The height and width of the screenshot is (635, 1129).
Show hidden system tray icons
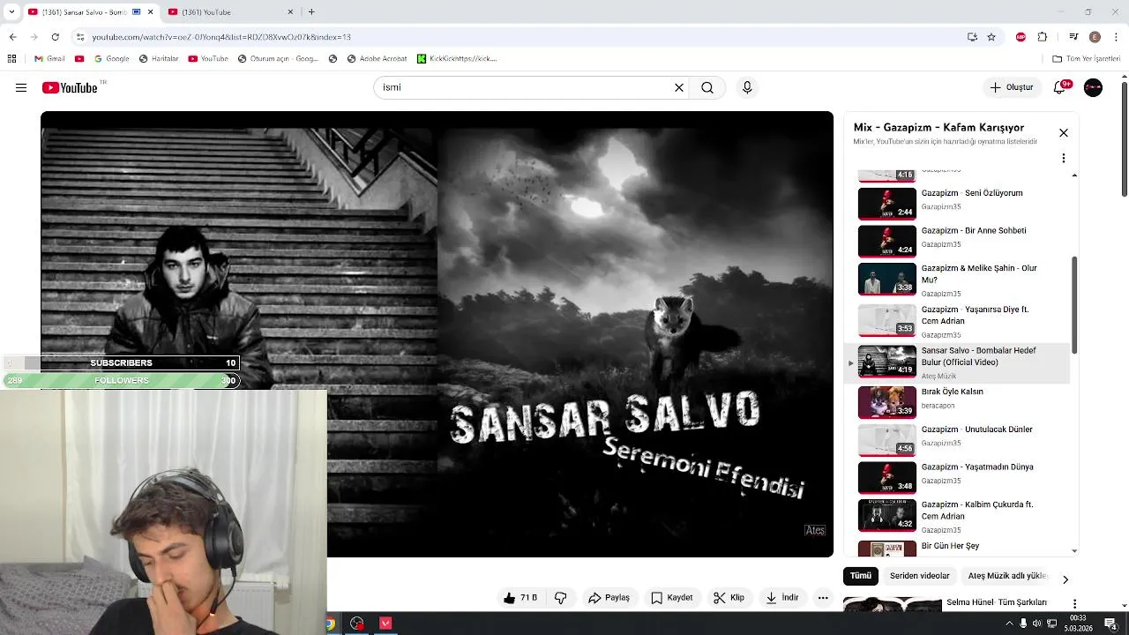(x=1009, y=624)
